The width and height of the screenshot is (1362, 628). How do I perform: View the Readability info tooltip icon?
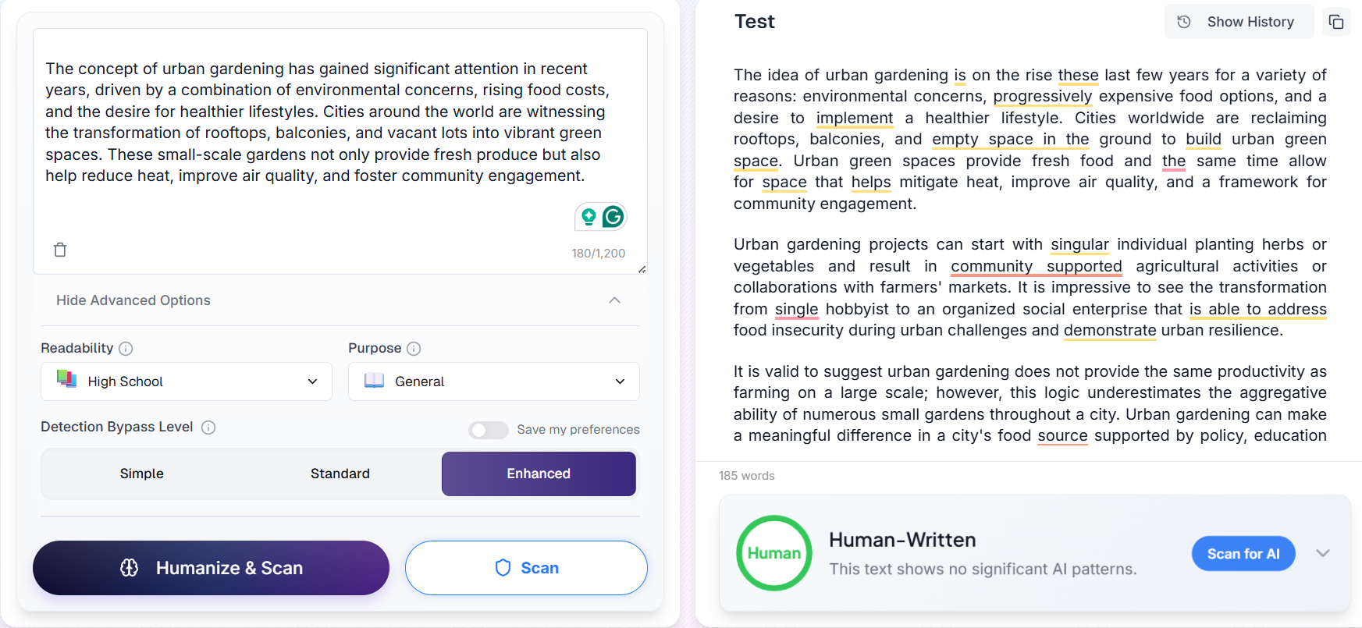[126, 349]
